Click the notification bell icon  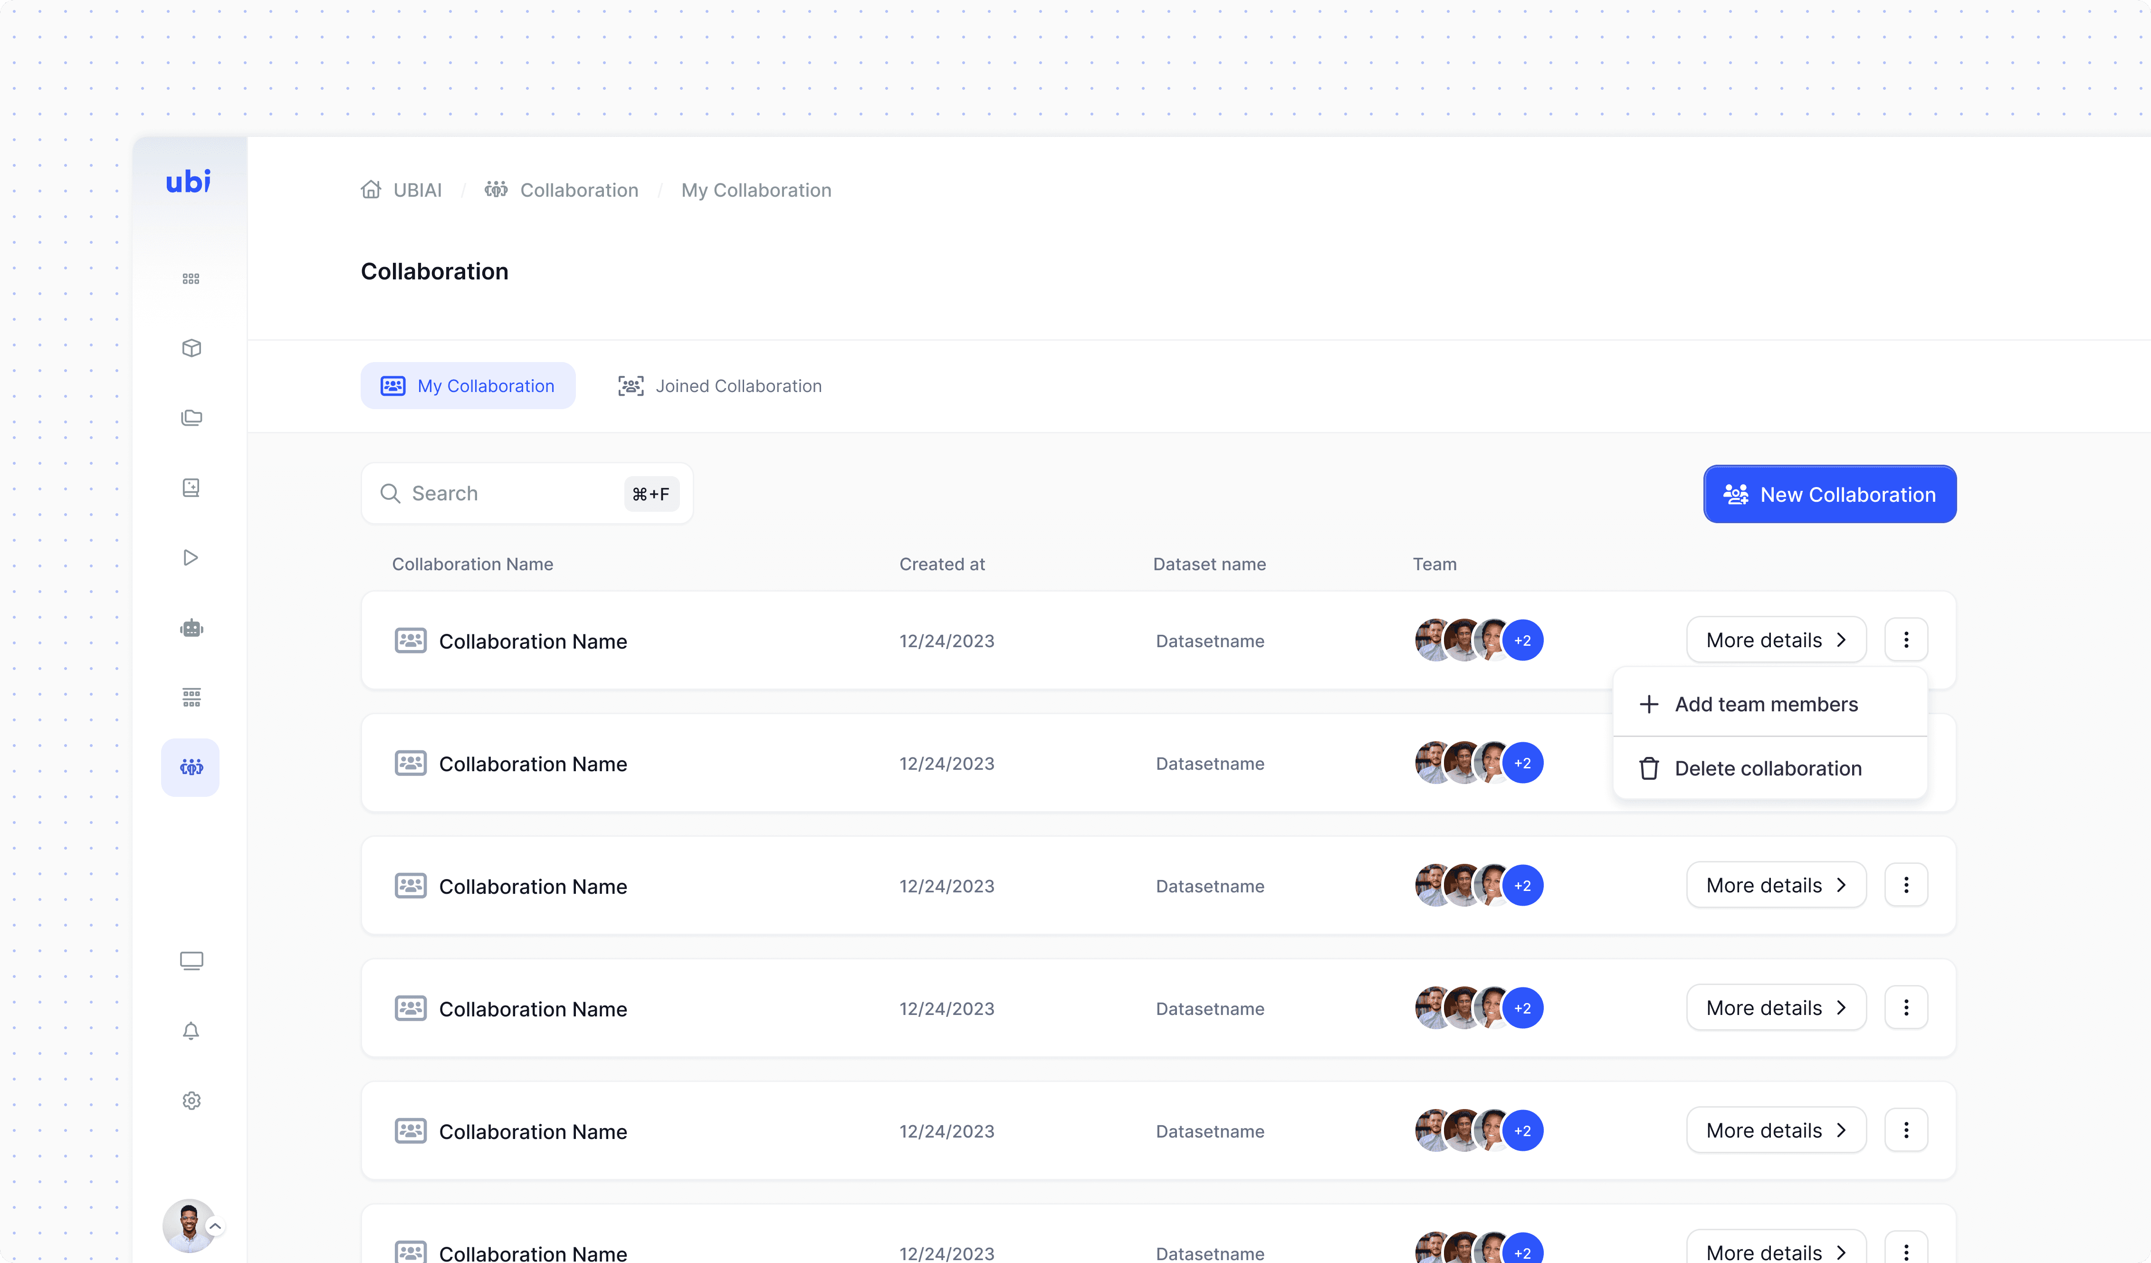pyautogui.click(x=191, y=1031)
